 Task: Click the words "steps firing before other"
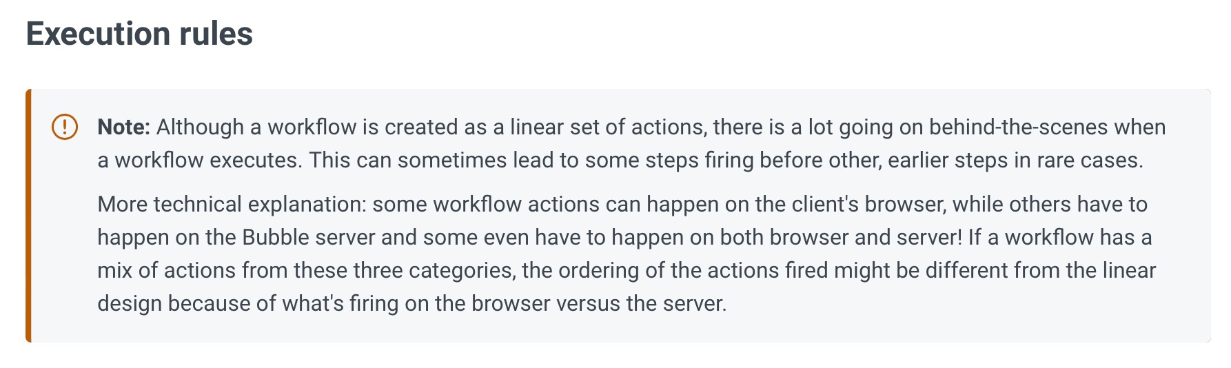[x=762, y=160]
